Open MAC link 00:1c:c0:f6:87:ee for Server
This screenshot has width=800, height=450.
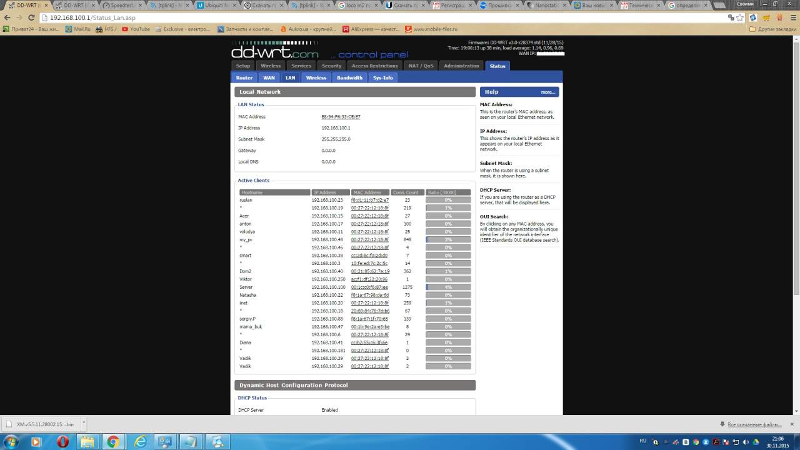369,287
